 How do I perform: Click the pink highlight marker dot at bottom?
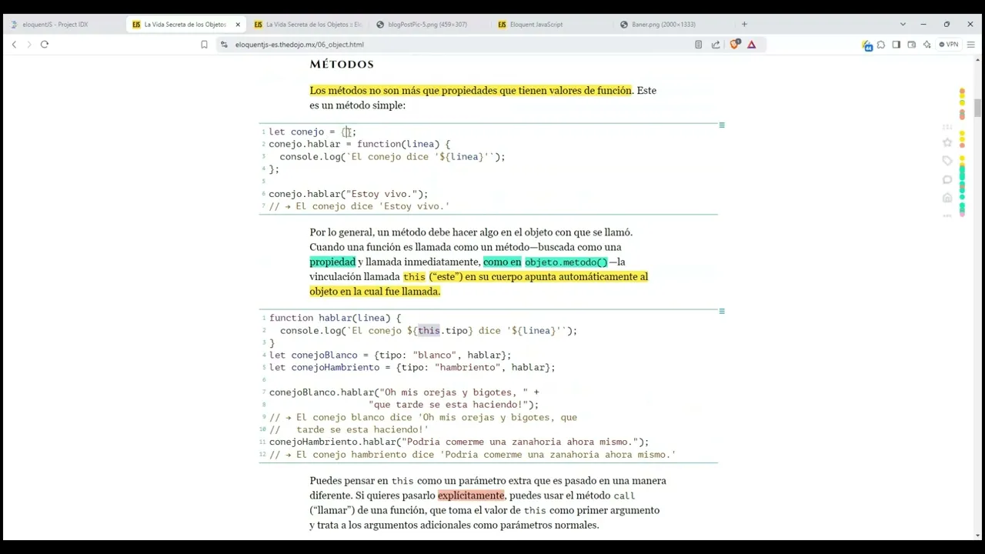pos(962,215)
